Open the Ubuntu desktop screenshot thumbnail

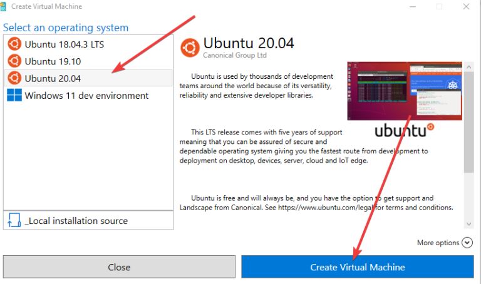405,91
